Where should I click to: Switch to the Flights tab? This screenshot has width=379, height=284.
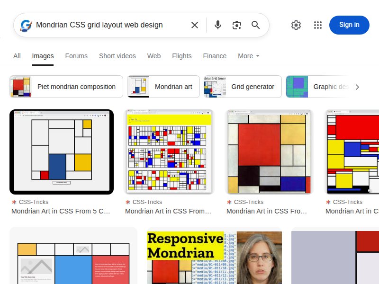pyautogui.click(x=181, y=56)
